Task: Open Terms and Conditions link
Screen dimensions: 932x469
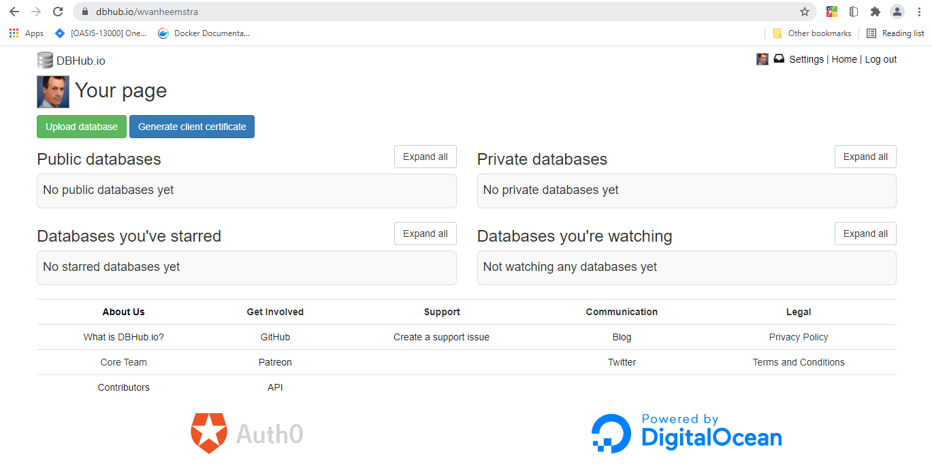Action: tap(799, 362)
